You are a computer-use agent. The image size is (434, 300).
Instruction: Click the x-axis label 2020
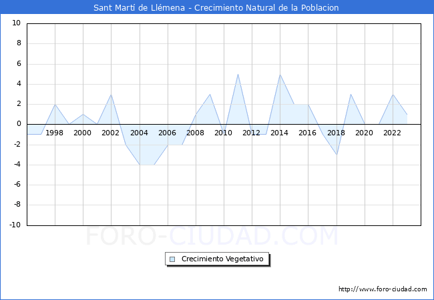pos(365,133)
